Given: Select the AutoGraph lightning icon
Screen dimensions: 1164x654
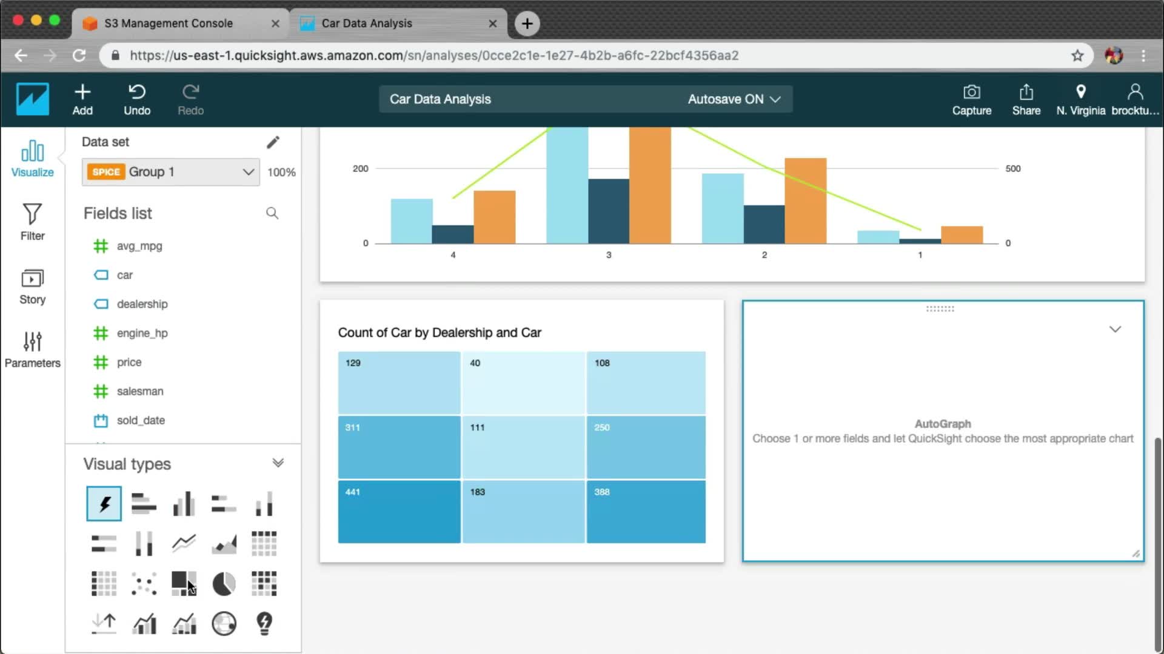Looking at the screenshot, I should tap(104, 503).
